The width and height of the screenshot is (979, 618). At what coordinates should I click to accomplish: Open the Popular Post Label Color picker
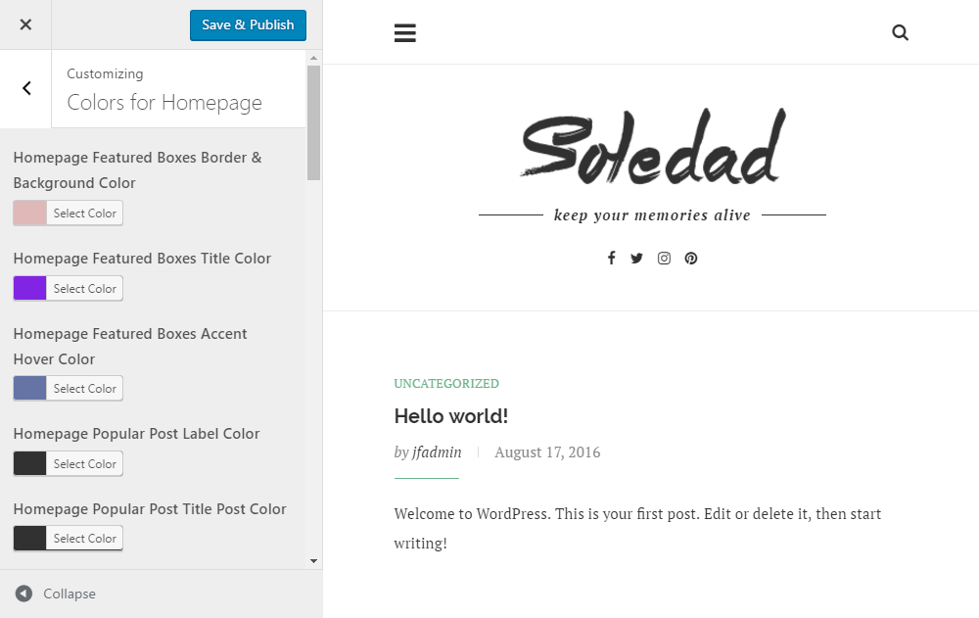tap(84, 463)
